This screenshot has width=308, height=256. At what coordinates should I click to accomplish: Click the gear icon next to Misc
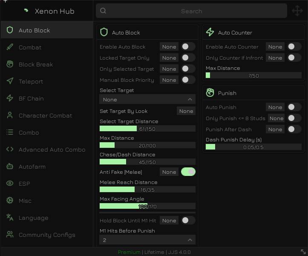coord(10,200)
